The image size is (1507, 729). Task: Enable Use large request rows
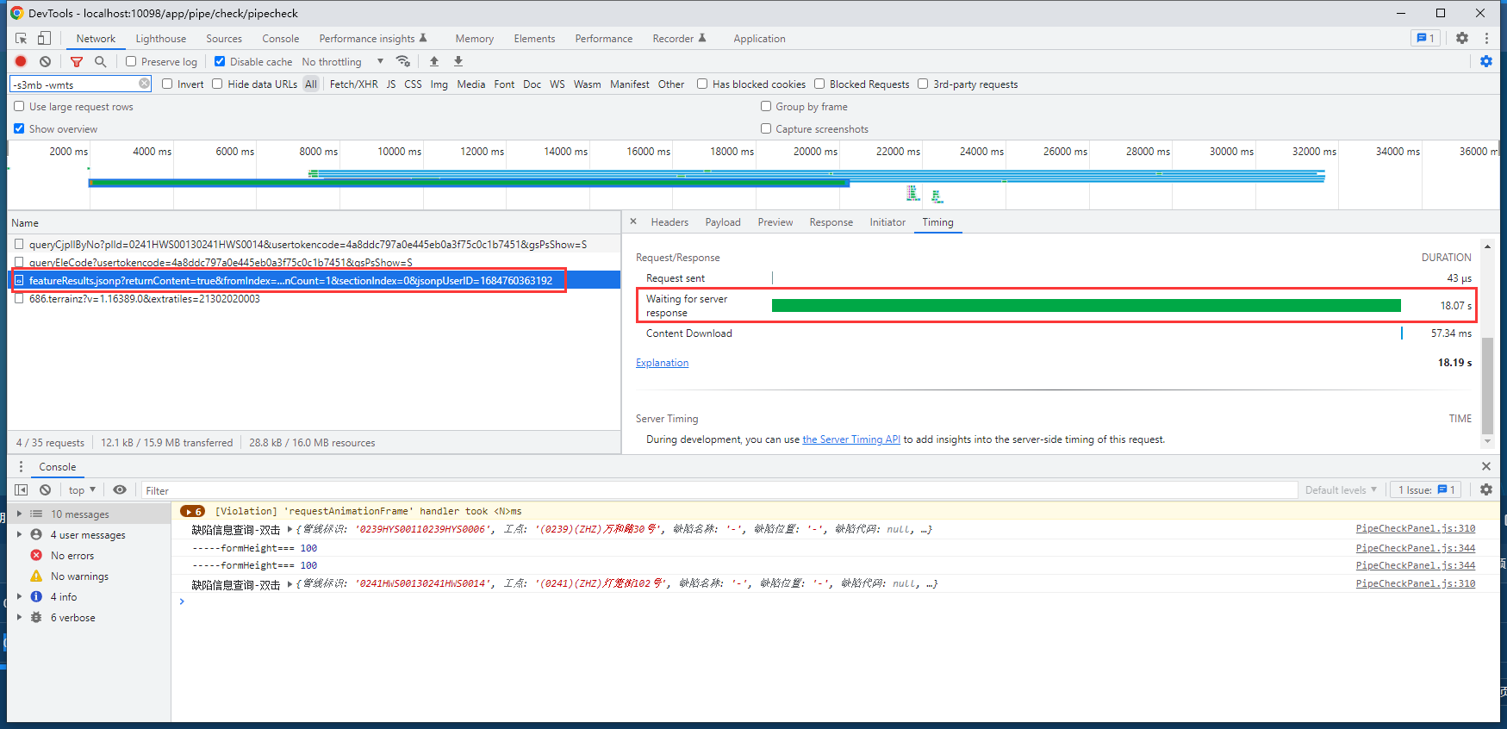19,106
